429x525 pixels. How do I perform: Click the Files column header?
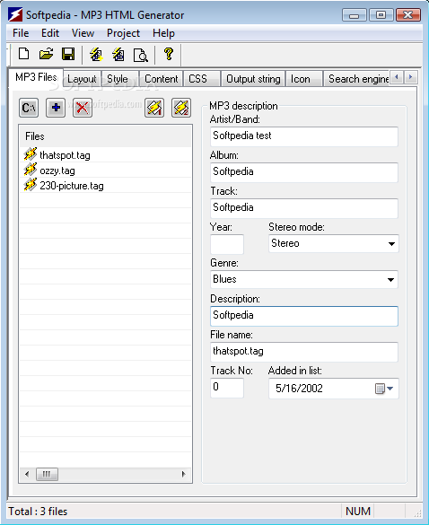[x=106, y=136]
